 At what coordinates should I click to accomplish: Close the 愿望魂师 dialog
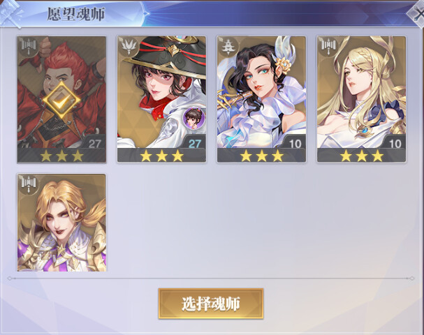[x=417, y=13]
